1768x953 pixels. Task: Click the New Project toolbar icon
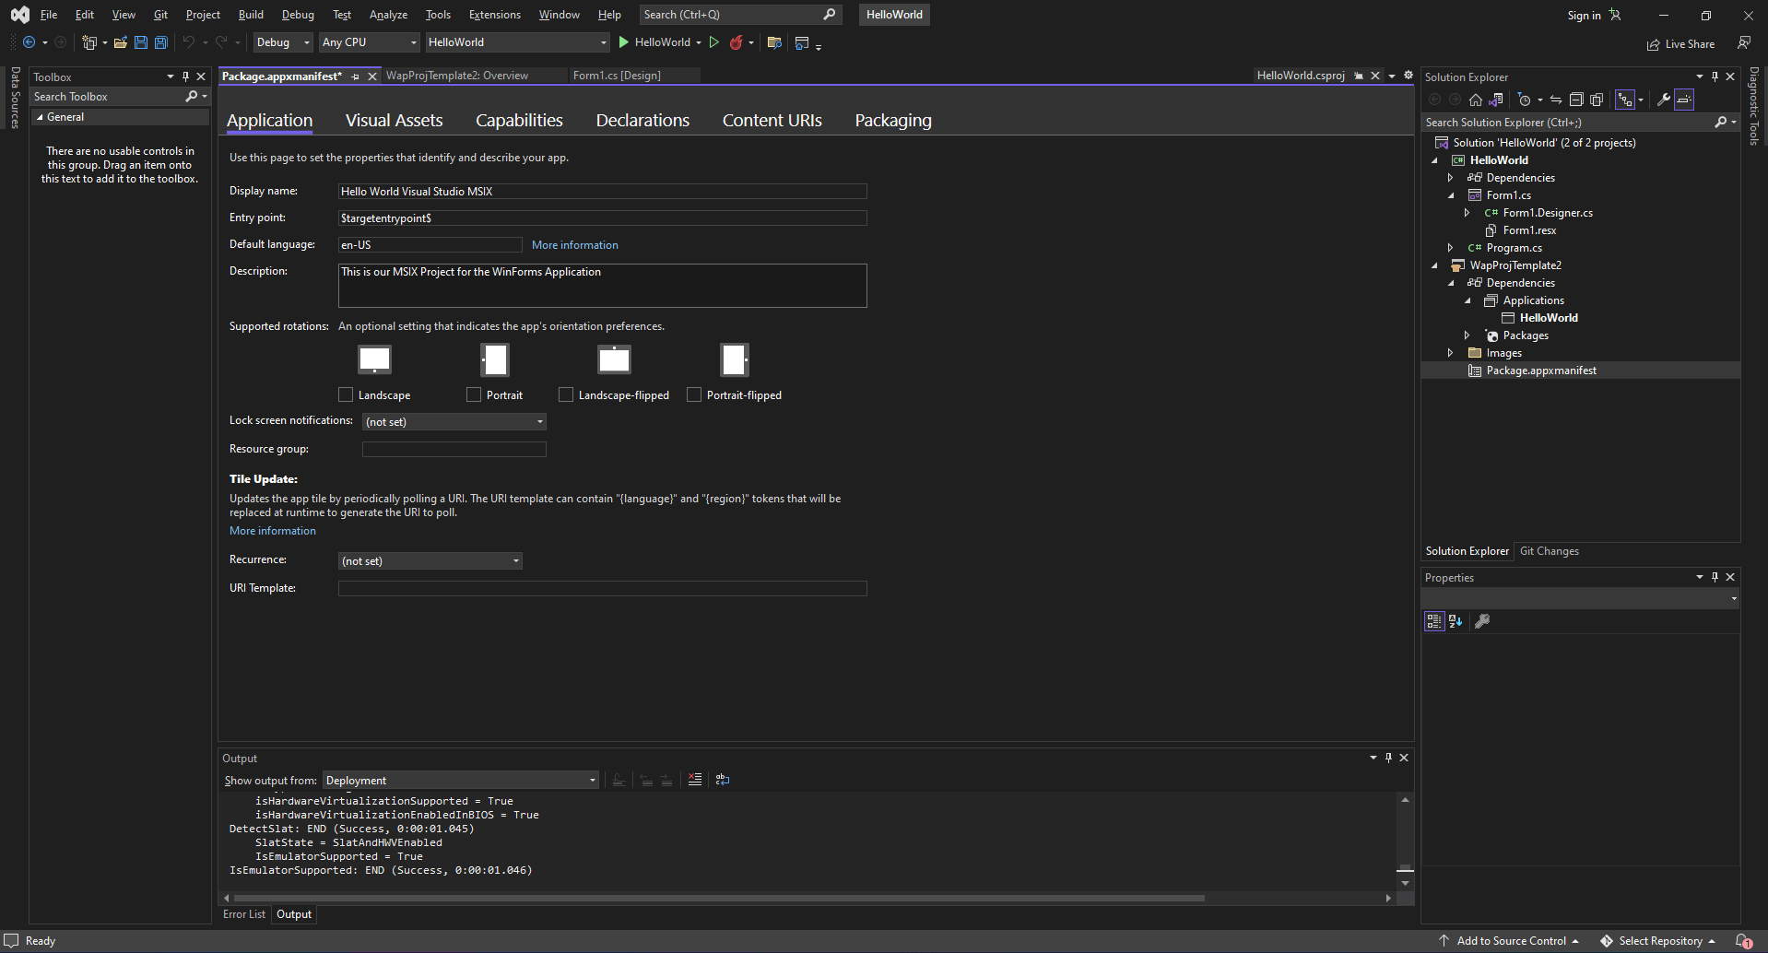89,42
